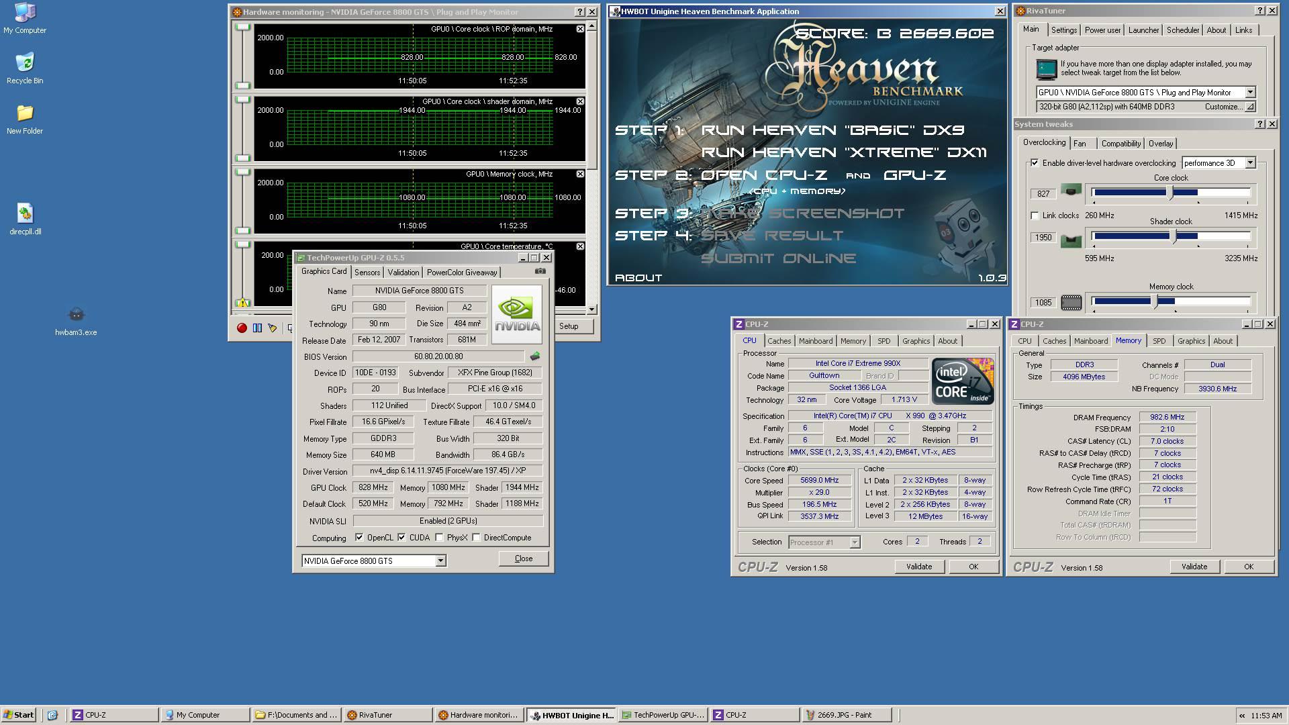This screenshot has width=1289, height=725.
Task: Close the shader domain clock graph
Action: click(580, 101)
